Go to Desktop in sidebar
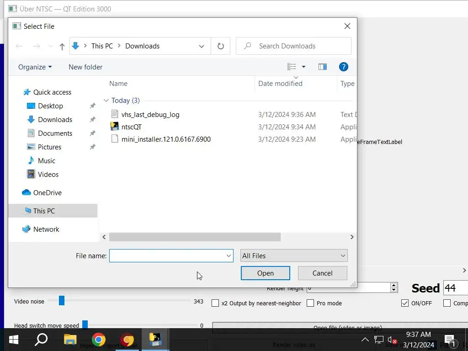 (x=50, y=106)
